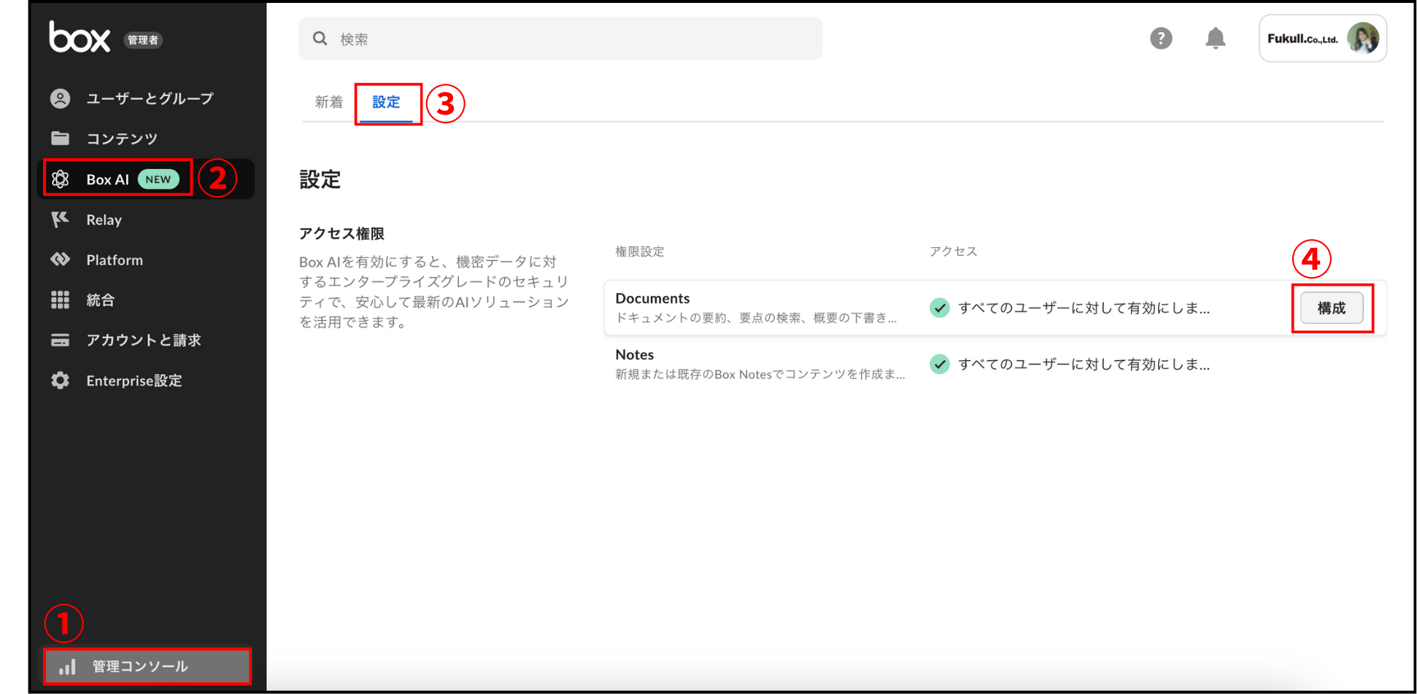Click the Notes green check status icon
Viewport: 1417px width, 694px height.
coord(940,364)
